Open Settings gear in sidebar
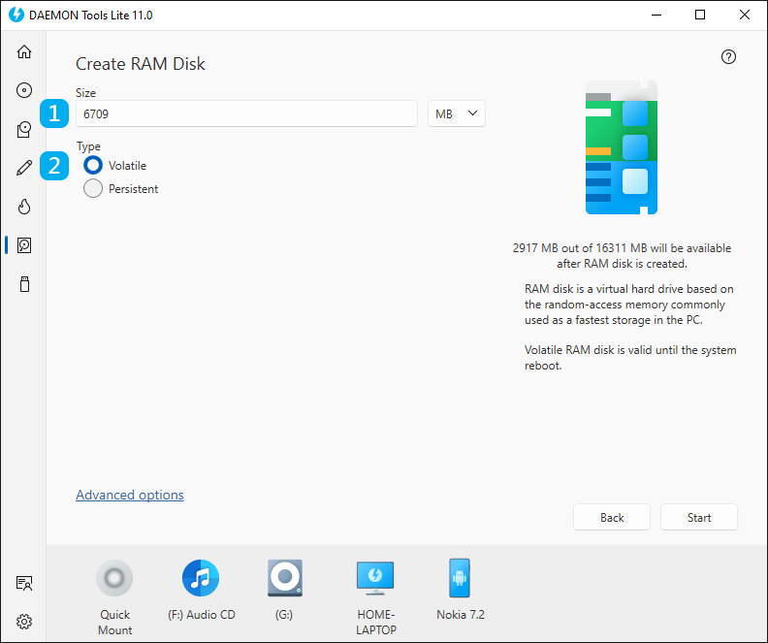The width and height of the screenshot is (768, 643). pyautogui.click(x=24, y=622)
